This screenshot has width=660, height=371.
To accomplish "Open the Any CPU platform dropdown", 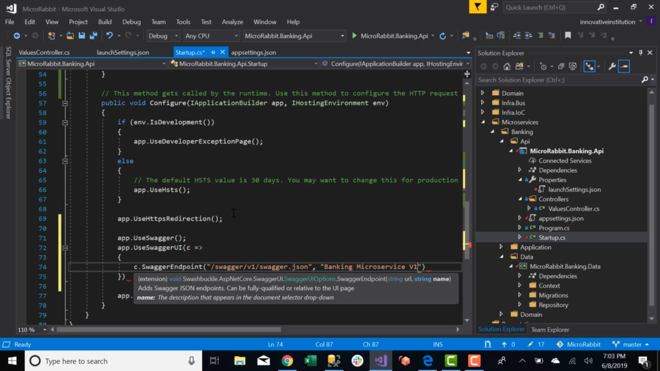I will (x=211, y=36).
